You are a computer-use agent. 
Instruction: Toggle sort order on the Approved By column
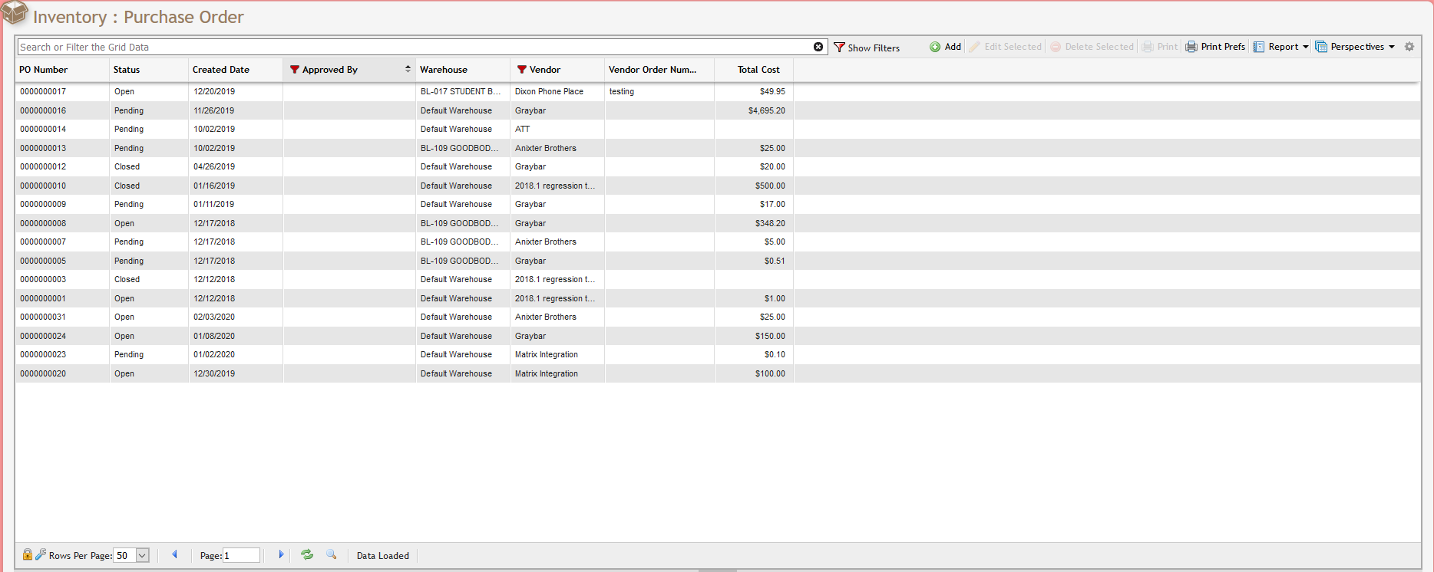[408, 69]
